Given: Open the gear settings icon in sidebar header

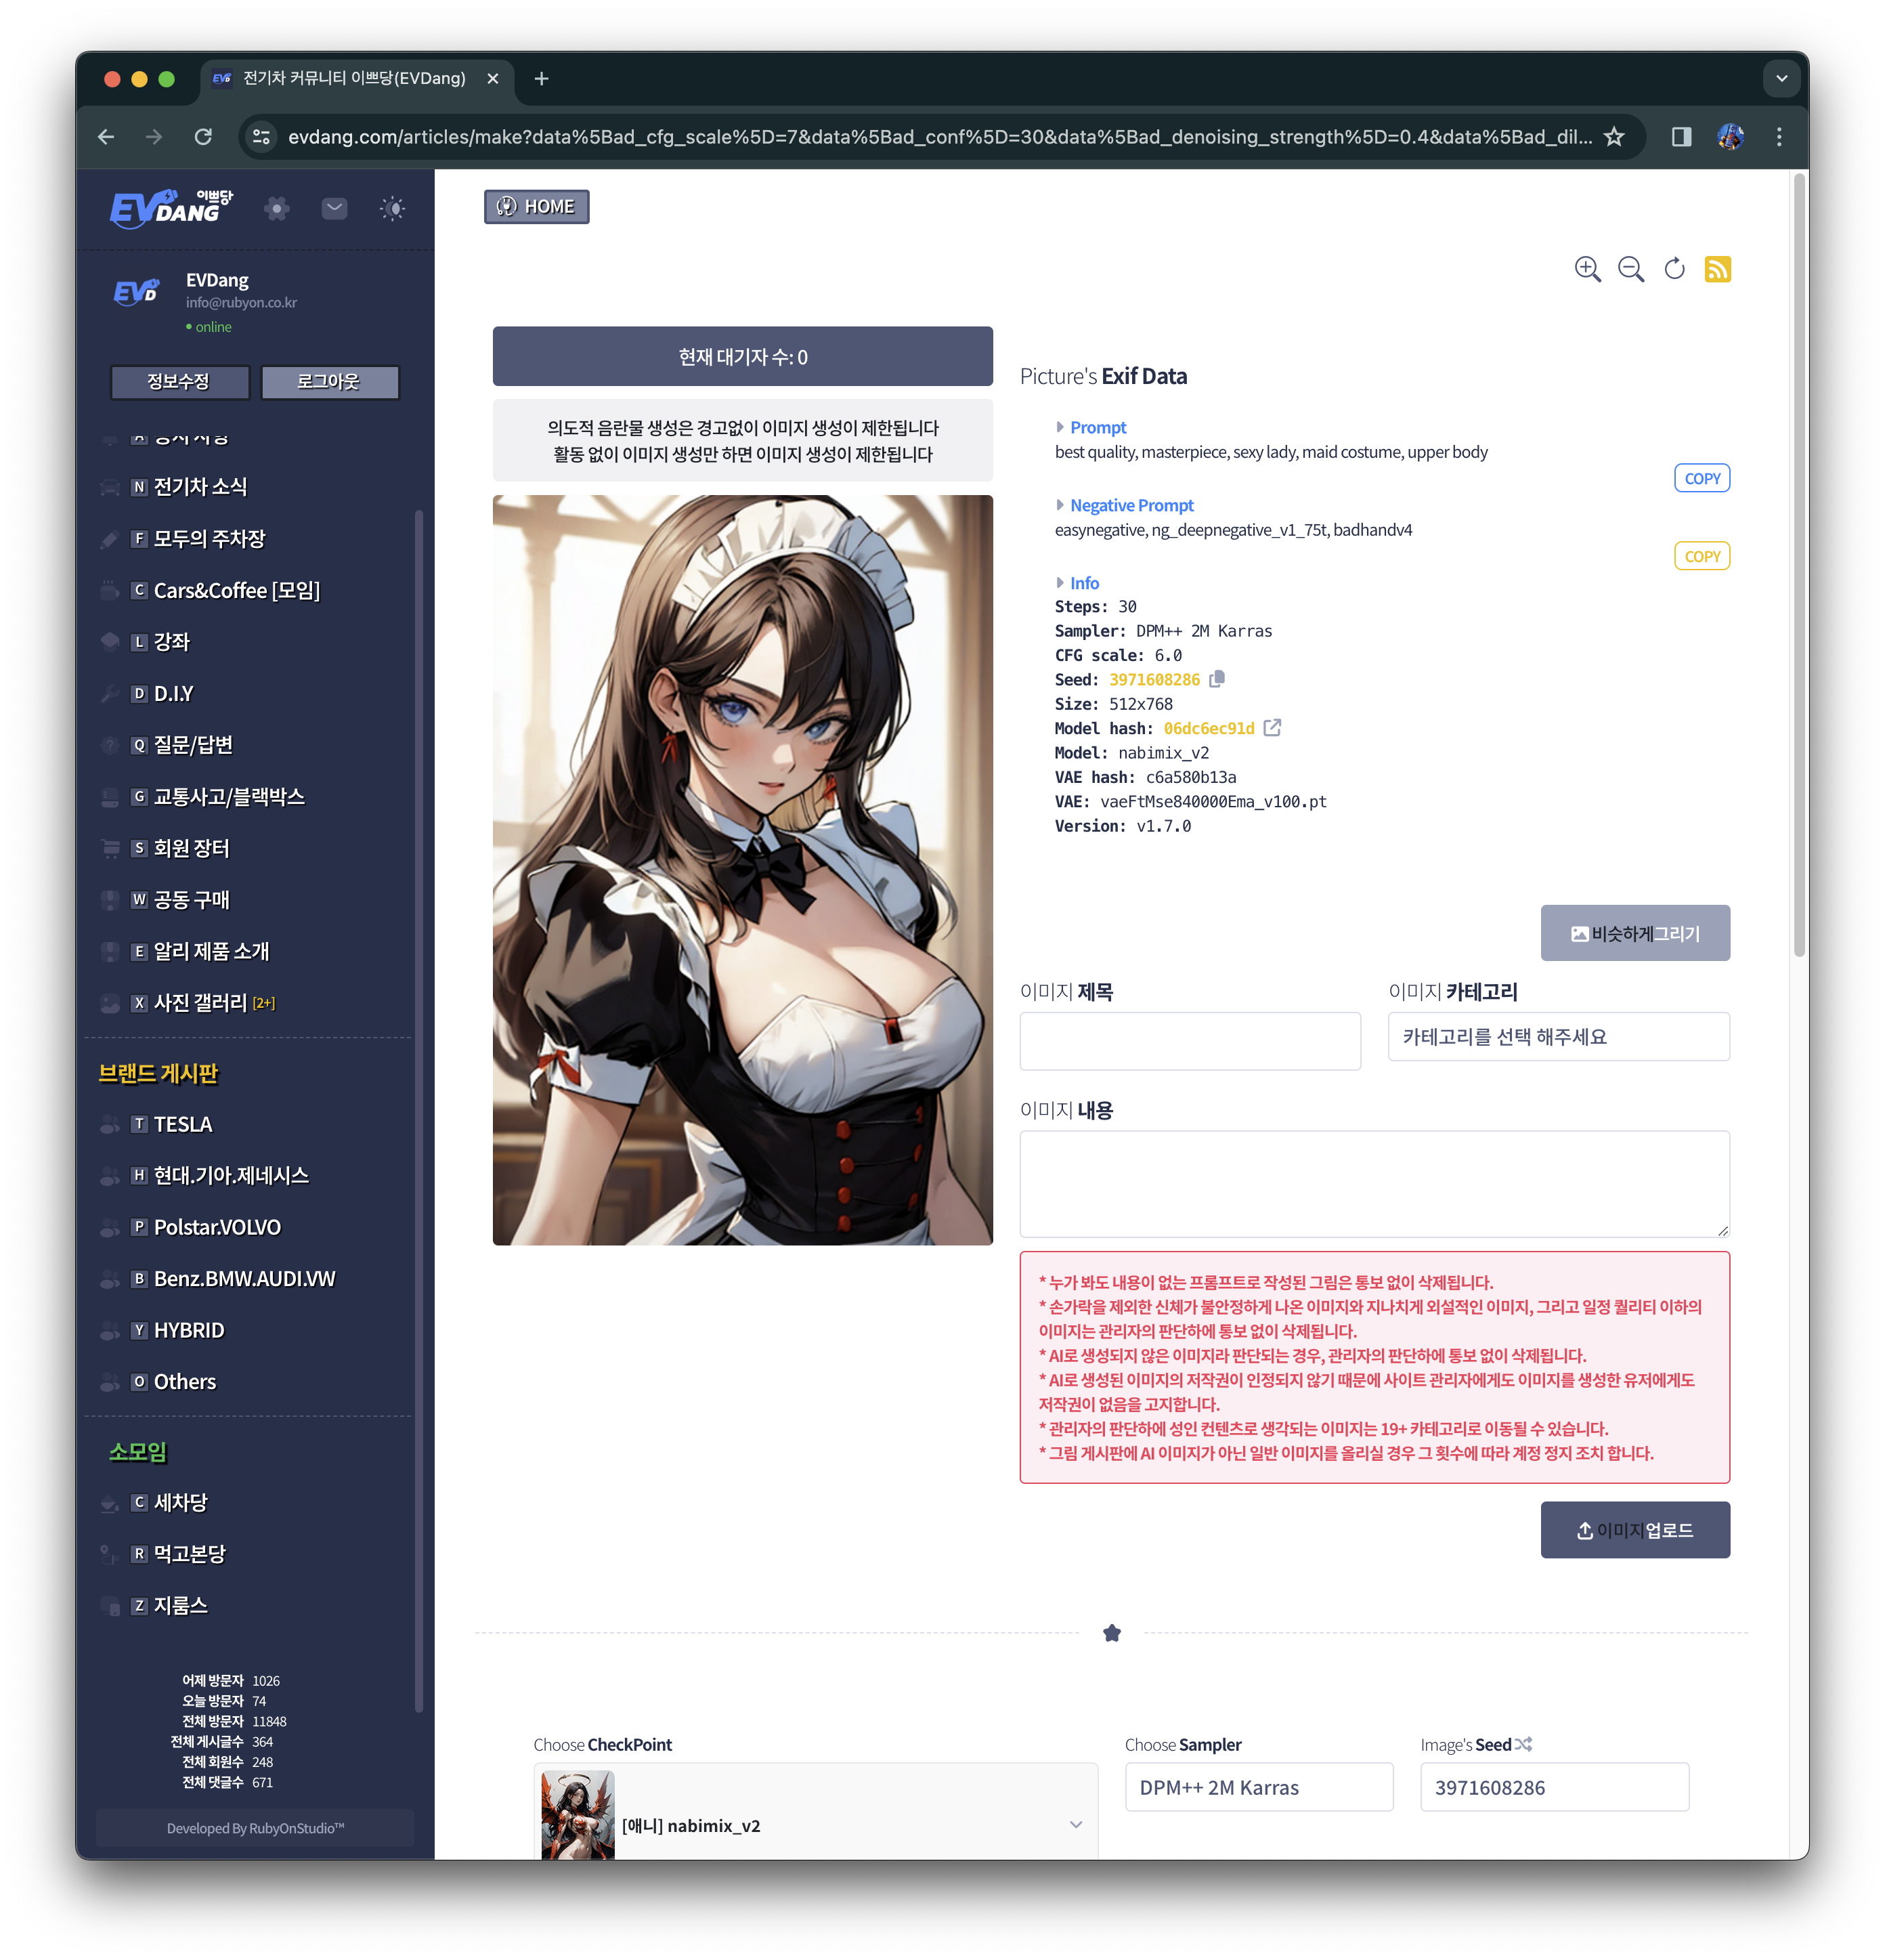Looking at the screenshot, I should 277,208.
